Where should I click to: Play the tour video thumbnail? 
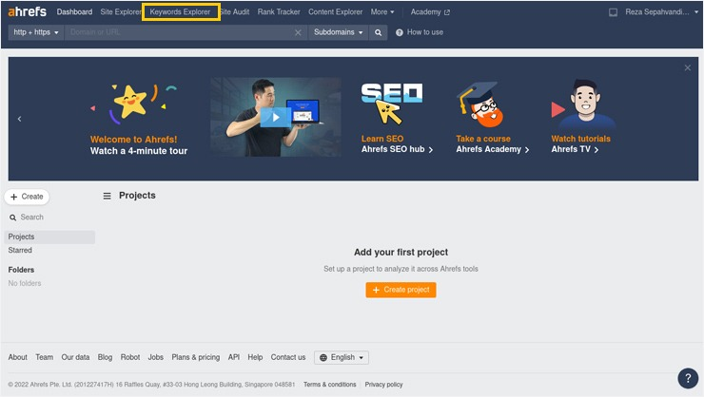click(x=276, y=118)
